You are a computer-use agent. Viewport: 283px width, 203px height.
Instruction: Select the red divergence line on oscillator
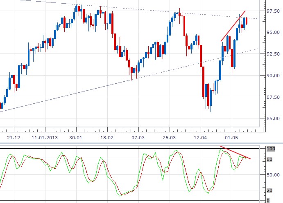click(235, 152)
